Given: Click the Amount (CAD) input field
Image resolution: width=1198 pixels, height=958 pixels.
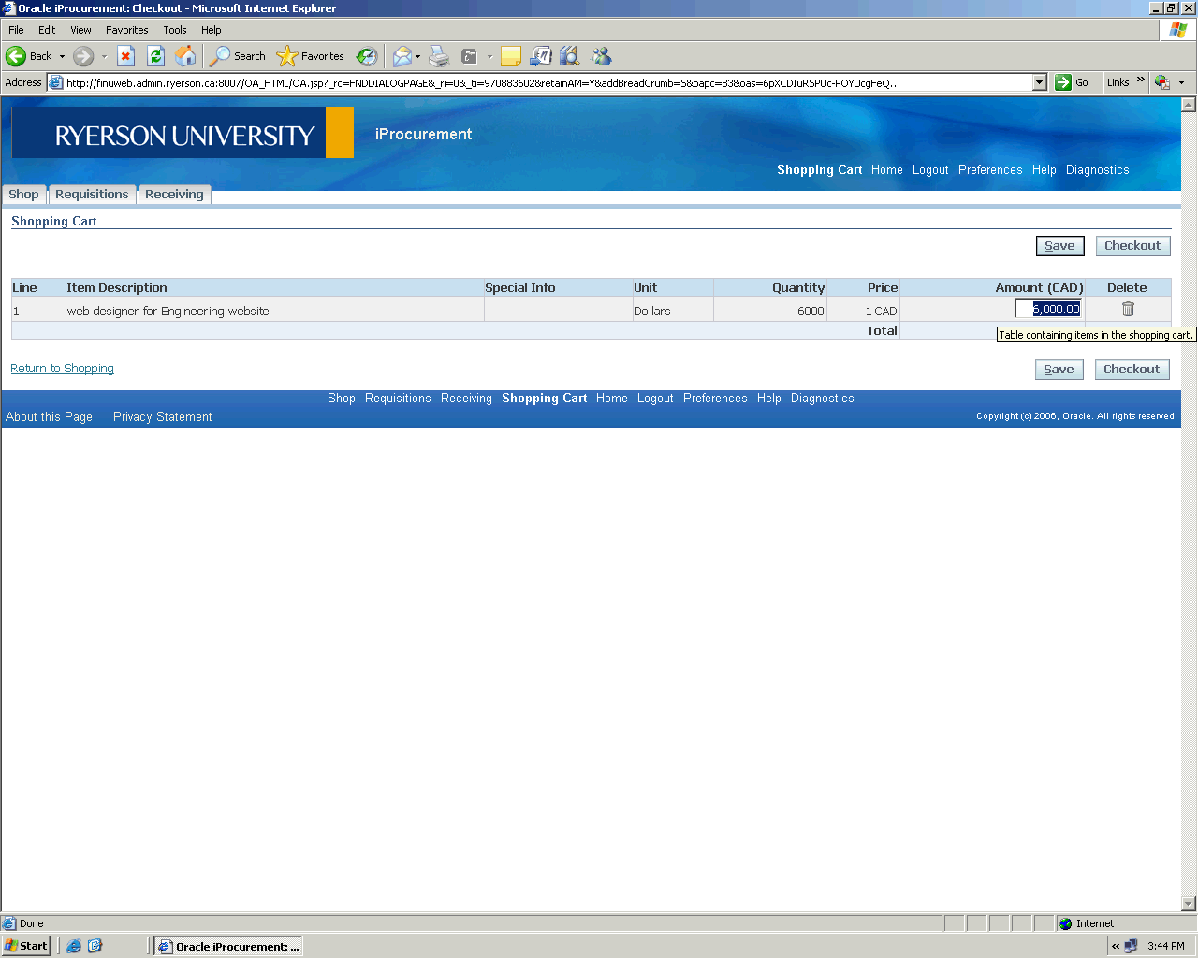Looking at the screenshot, I should tap(1048, 309).
